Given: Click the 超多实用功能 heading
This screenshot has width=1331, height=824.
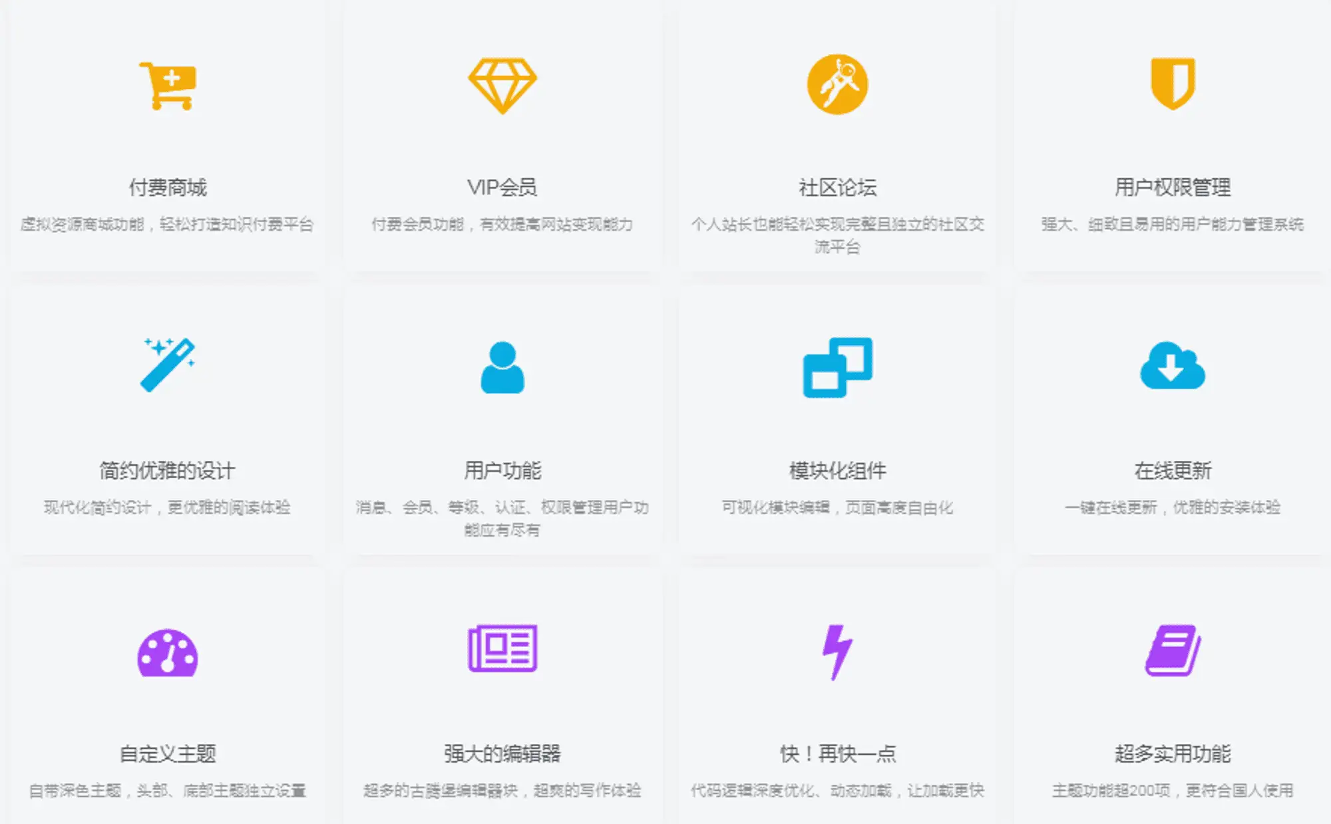Looking at the screenshot, I should point(1173,754).
